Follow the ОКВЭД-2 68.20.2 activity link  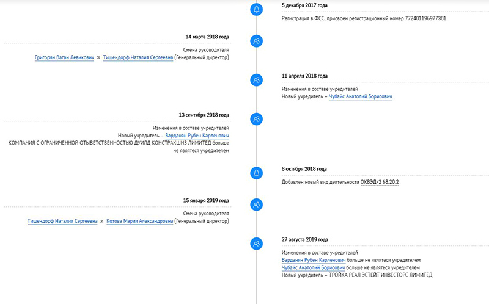383,182
